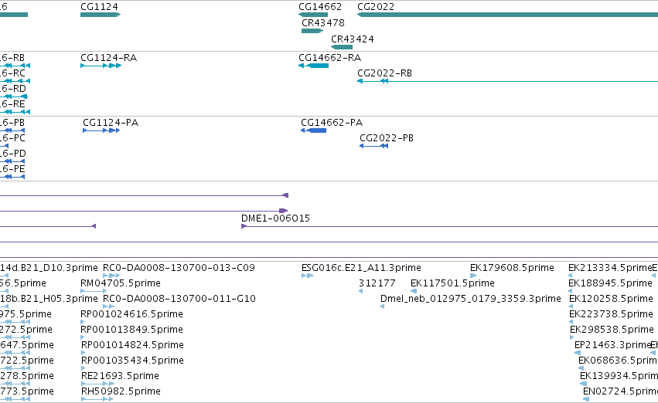Open transcript CG1124-RA
The width and height of the screenshot is (658, 403).
(101, 66)
